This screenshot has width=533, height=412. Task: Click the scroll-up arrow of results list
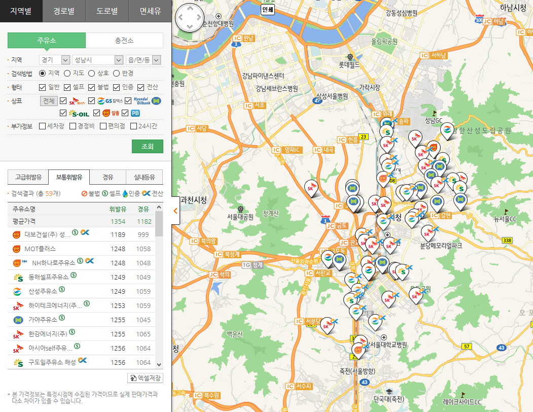click(159, 207)
